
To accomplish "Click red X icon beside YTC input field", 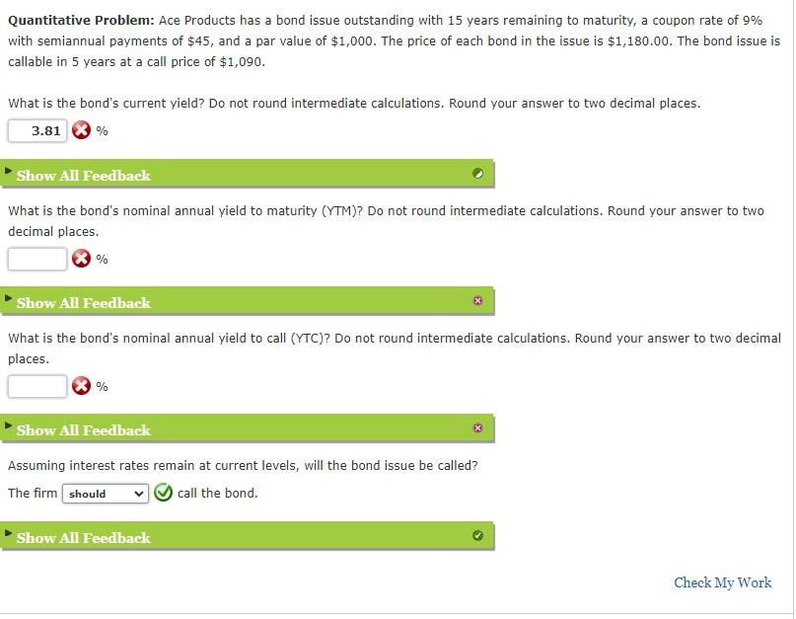I will [x=81, y=386].
